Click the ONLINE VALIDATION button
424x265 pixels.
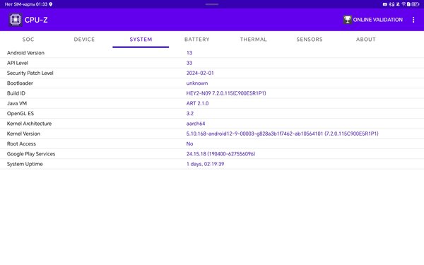pos(373,20)
